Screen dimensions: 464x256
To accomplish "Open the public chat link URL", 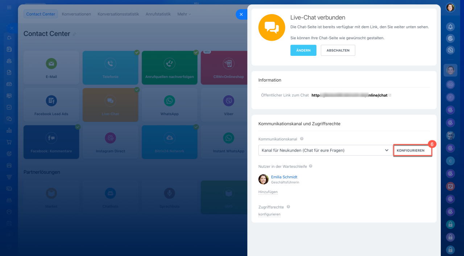I will 349,95.
